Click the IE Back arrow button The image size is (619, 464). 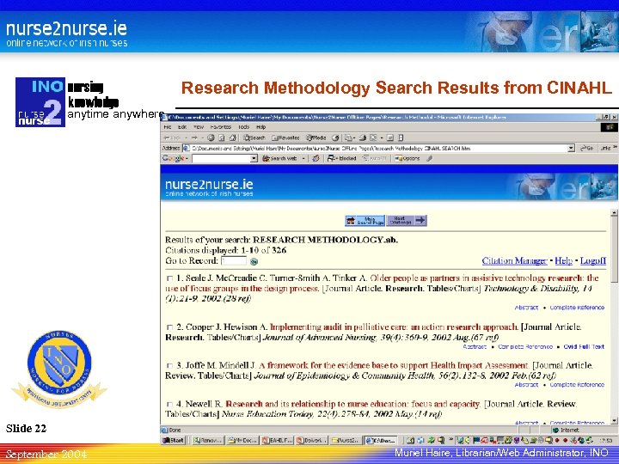[x=172, y=137]
